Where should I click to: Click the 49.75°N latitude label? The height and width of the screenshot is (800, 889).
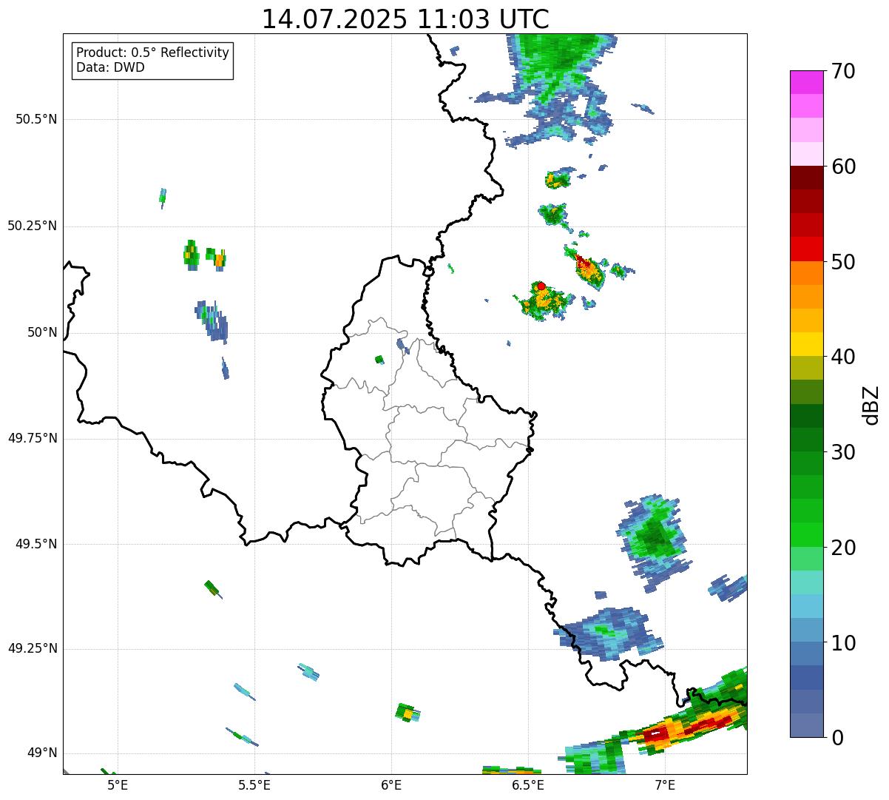pyautogui.click(x=33, y=438)
